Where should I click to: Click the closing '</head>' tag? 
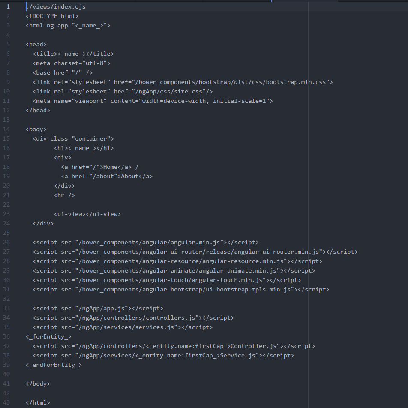[x=38, y=110]
